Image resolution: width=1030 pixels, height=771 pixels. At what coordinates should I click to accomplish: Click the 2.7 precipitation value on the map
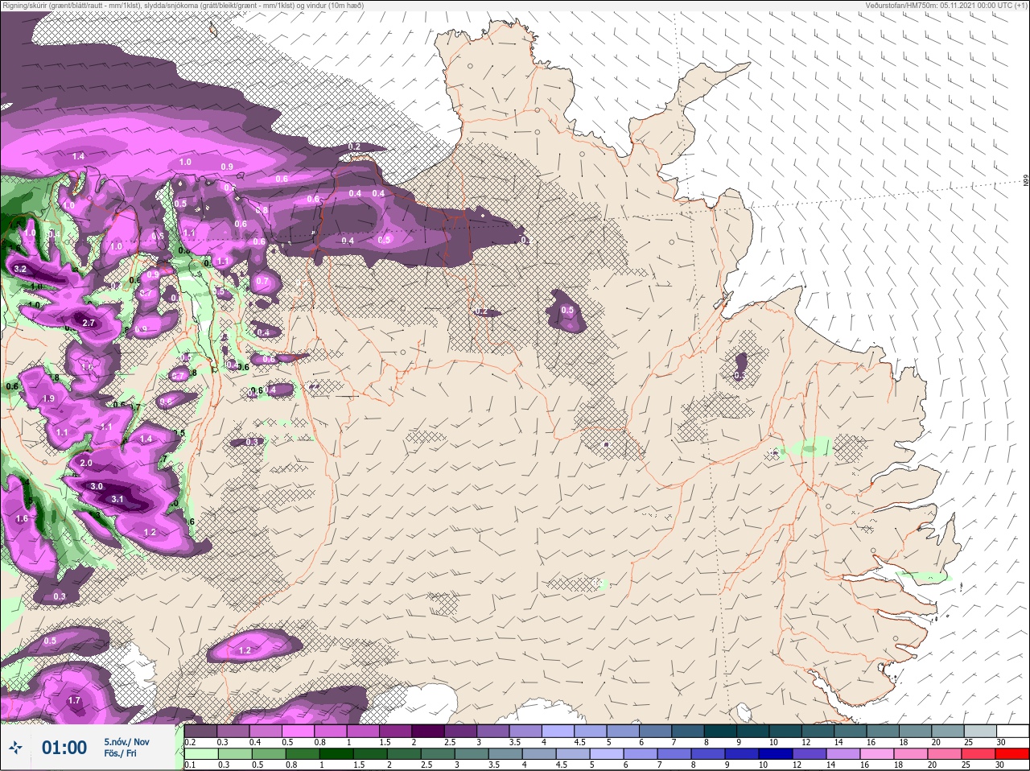tap(89, 323)
